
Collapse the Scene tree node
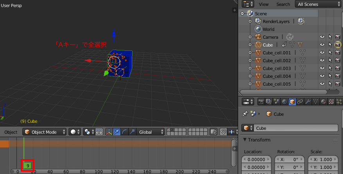click(x=242, y=14)
